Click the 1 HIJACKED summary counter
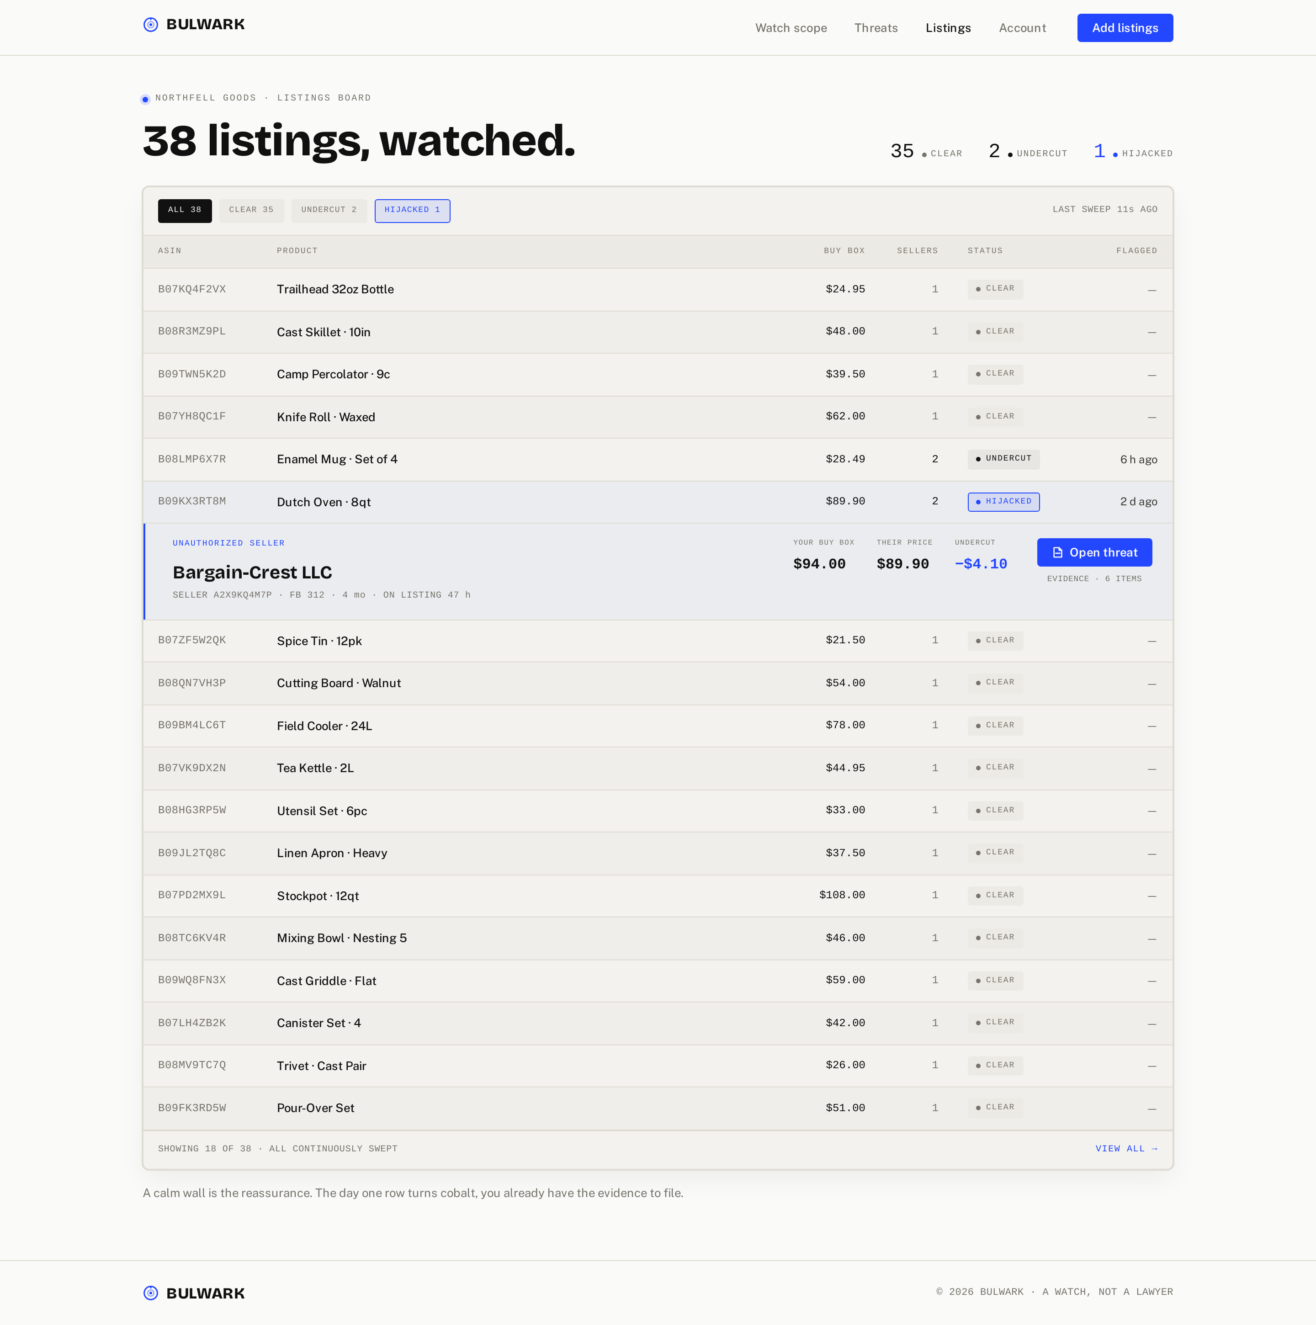The width and height of the screenshot is (1316, 1325). (x=1133, y=151)
